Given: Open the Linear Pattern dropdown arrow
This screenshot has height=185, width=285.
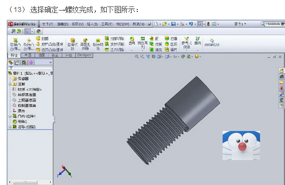Looking at the screenshot, I should pos(143,50).
